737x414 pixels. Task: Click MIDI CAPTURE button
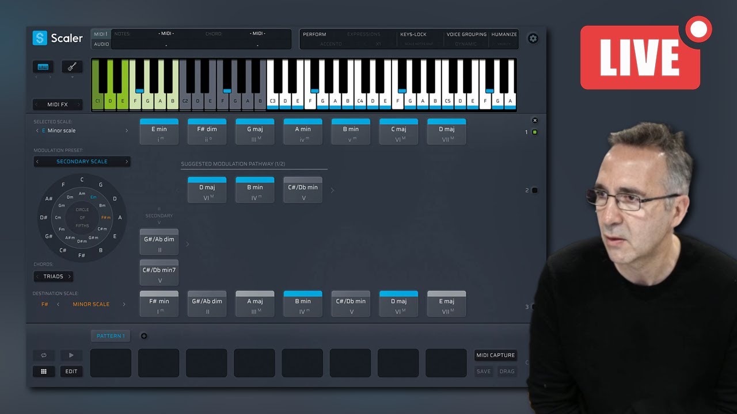[x=495, y=355]
